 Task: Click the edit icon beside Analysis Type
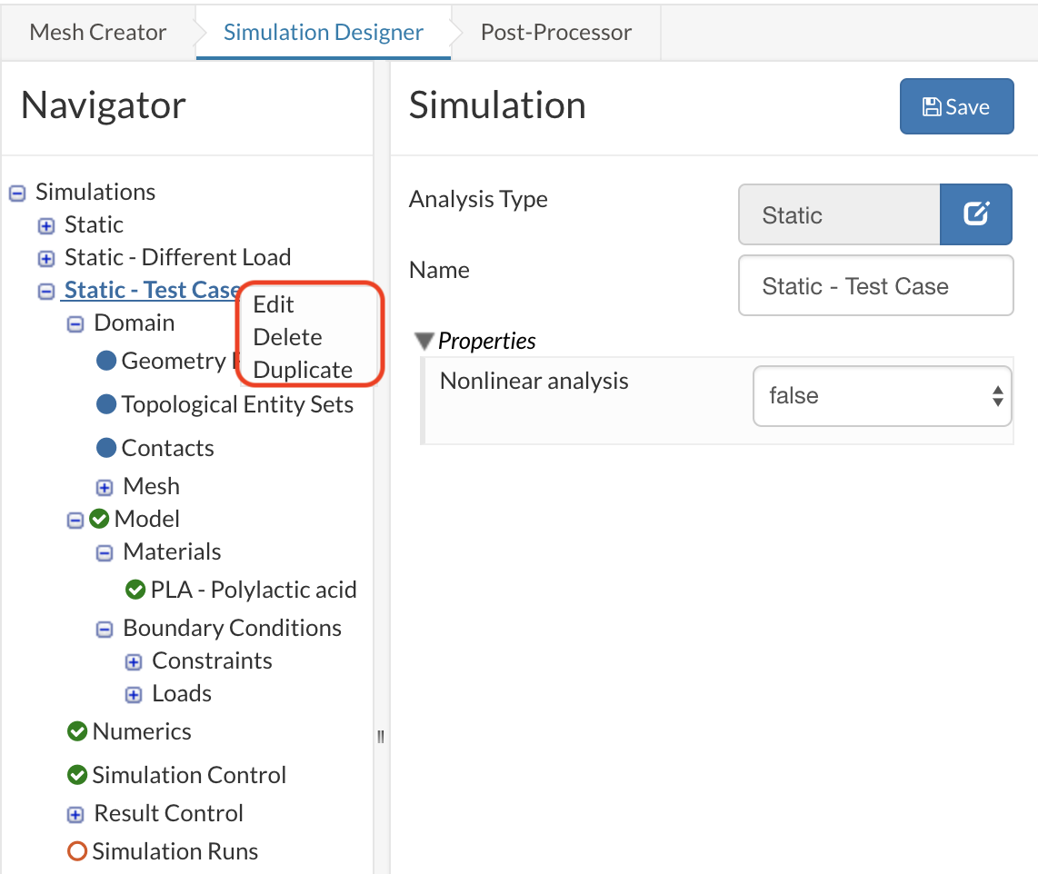click(x=975, y=214)
